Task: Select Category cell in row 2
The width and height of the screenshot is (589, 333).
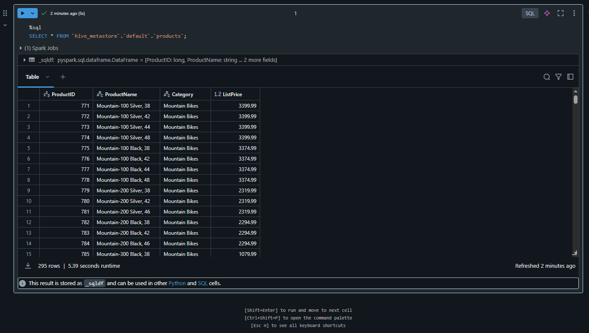Action: pos(185,116)
